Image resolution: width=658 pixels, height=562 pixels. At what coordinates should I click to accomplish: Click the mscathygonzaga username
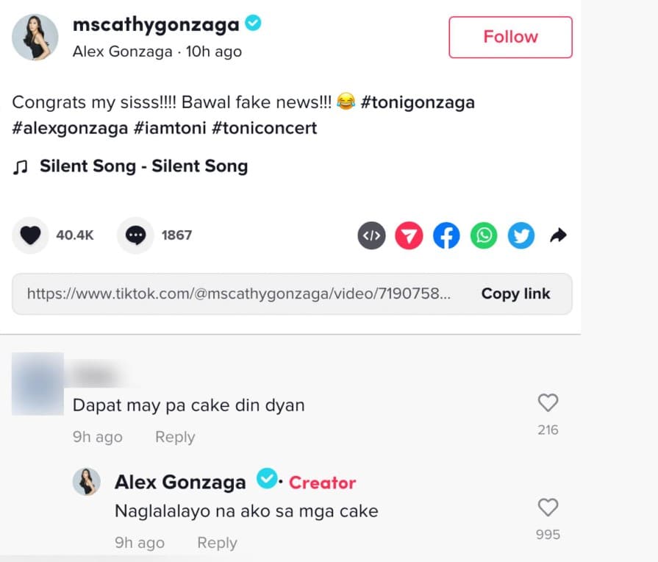coord(156,24)
